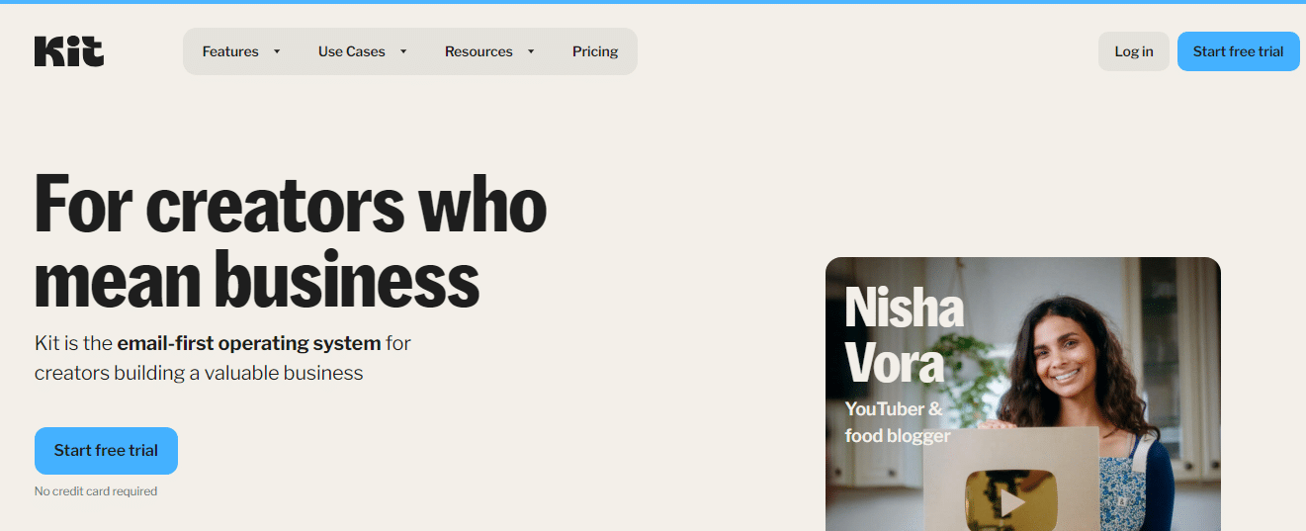The width and height of the screenshot is (1306, 531).
Task: Select the Nisha Vora video card
Action: pos(1023,395)
